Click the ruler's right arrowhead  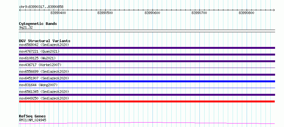pos(274,10)
